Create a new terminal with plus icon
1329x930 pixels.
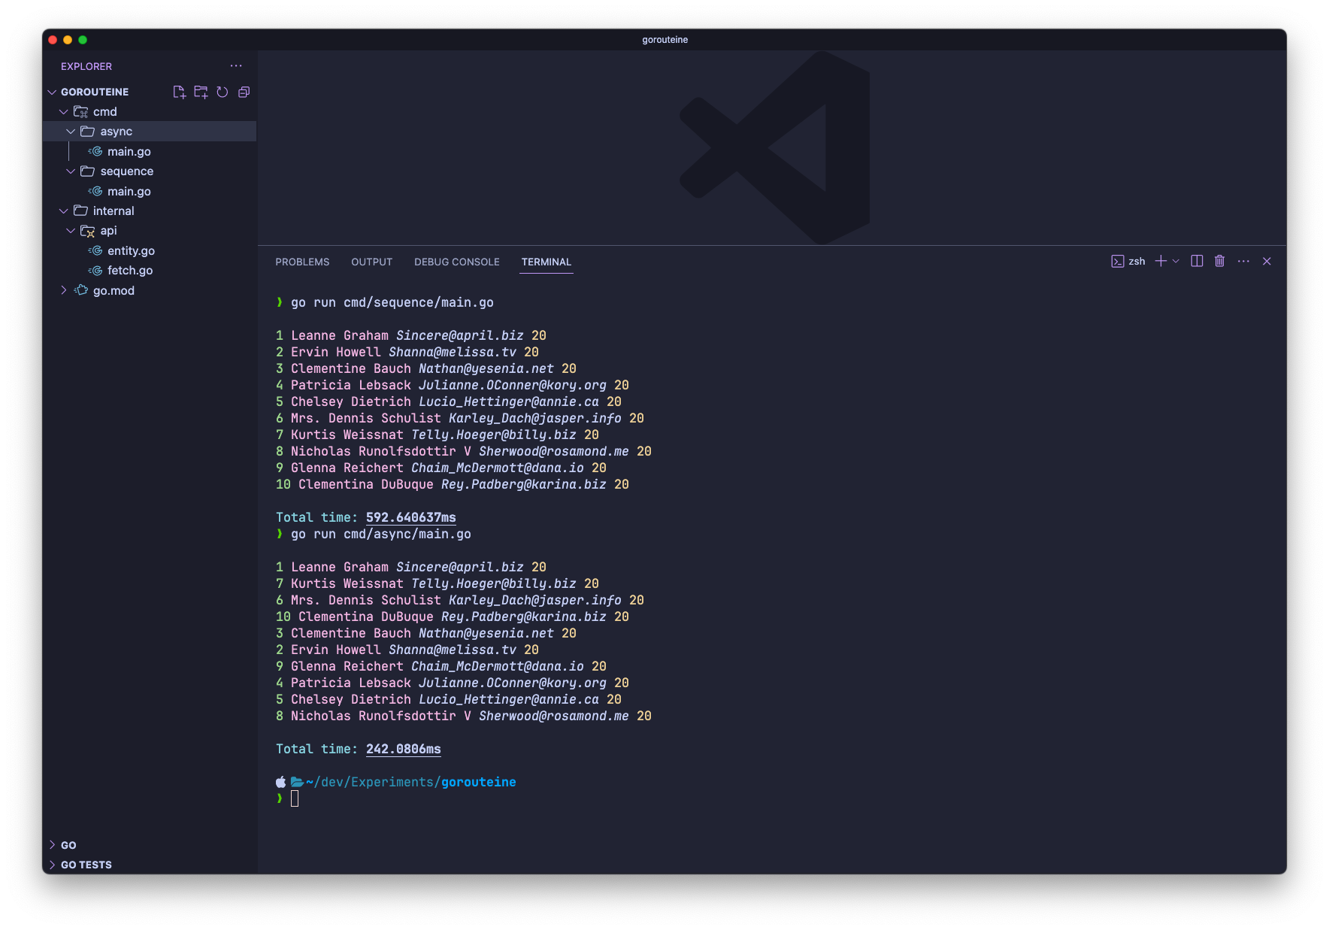(x=1161, y=261)
